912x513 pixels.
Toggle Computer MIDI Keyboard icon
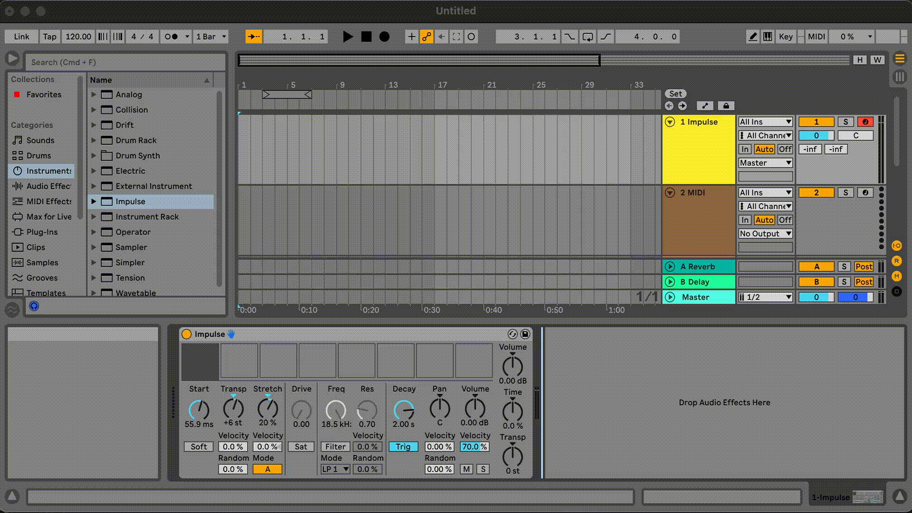(x=768, y=37)
